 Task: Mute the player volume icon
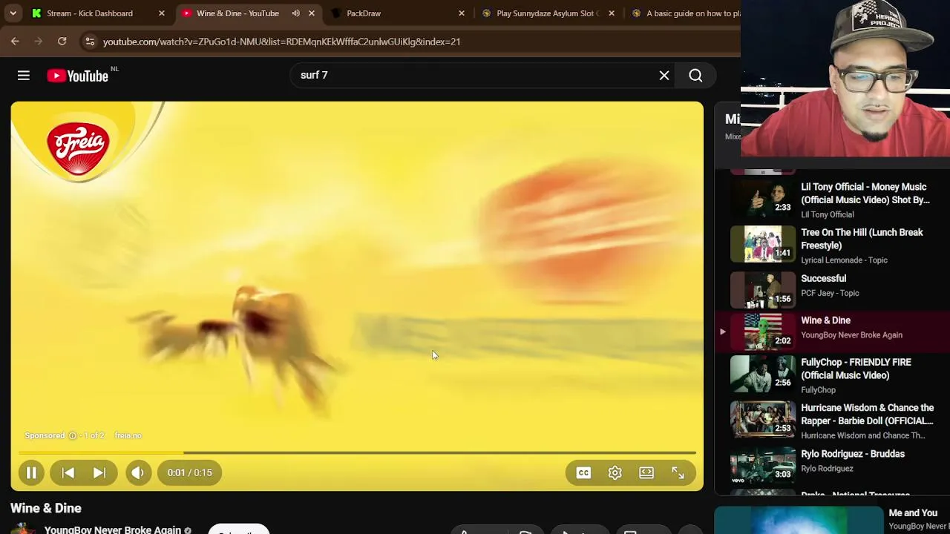[x=138, y=472]
